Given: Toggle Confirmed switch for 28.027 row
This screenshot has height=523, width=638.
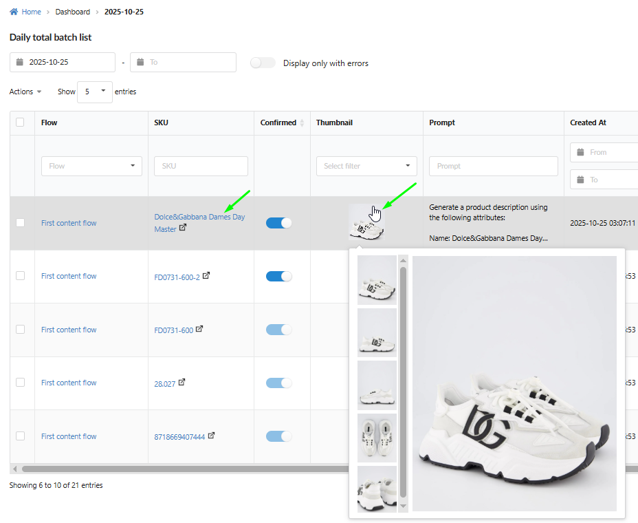Looking at the screenshot, I should (278, 383).
